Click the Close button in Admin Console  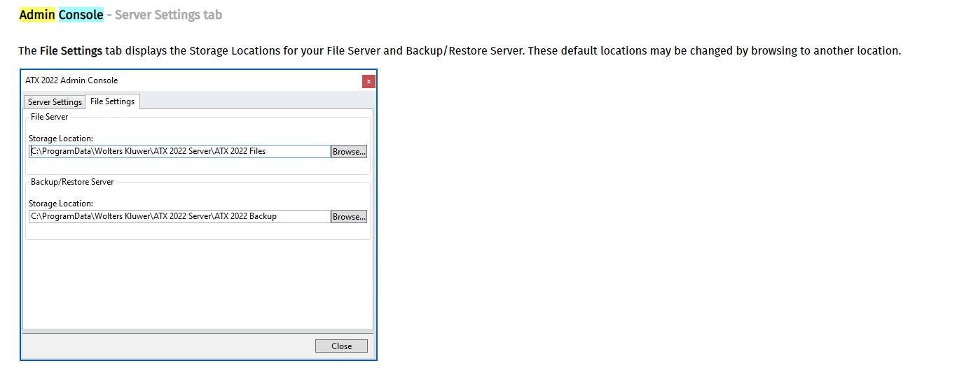[x=341, y=346]
